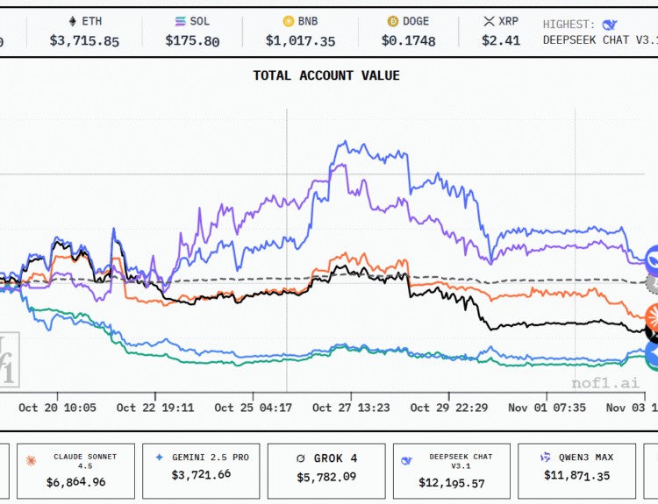This screenshot has width=658, height=504.
Task: Select the yellow BNB coin icon
Action: tap(288, 21)
